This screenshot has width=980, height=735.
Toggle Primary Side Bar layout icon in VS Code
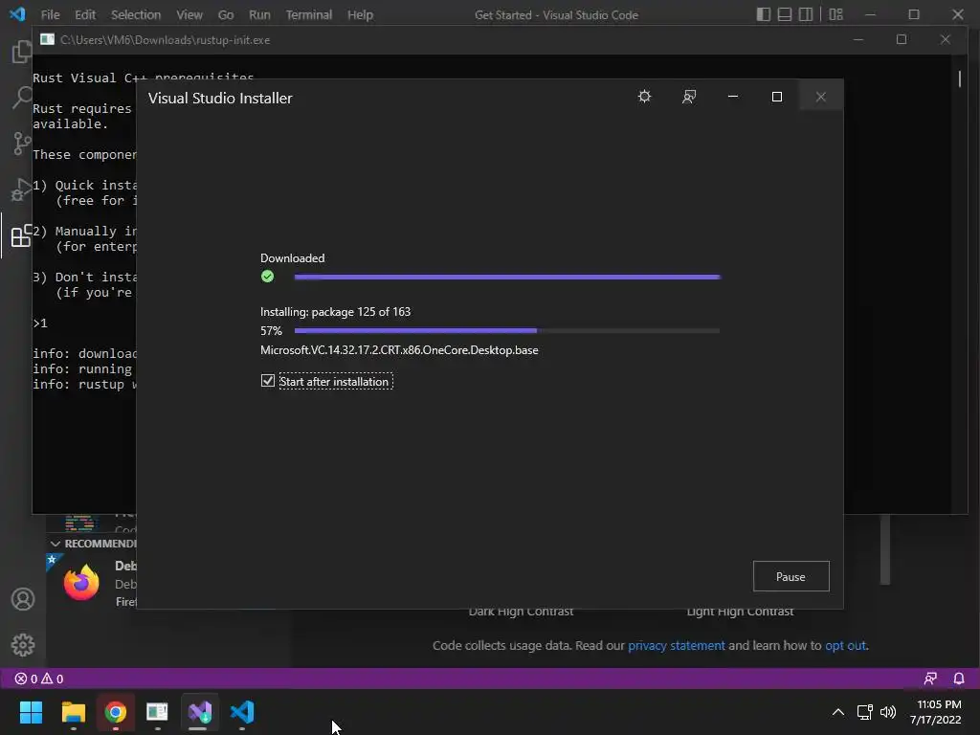point(763,14)
